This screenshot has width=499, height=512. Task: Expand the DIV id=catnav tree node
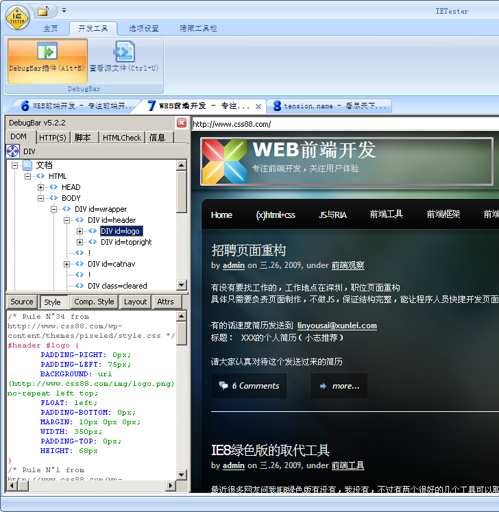(x=67, y=264)
